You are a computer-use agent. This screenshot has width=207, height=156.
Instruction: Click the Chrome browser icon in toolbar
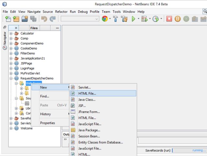[x=105, y=19]
